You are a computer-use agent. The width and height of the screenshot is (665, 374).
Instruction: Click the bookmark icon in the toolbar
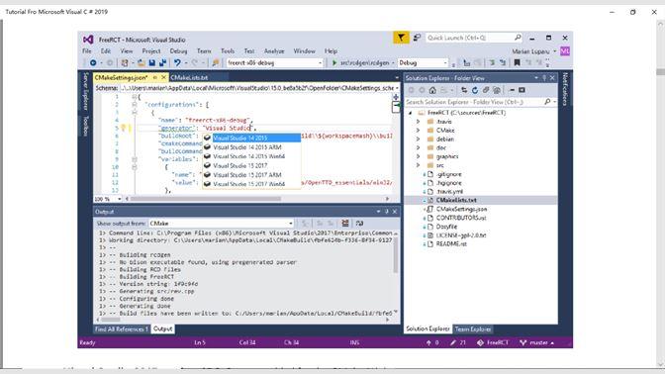(517, 62)
